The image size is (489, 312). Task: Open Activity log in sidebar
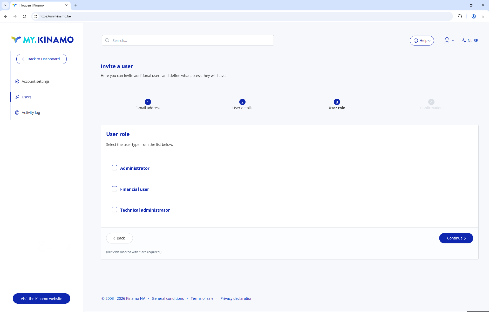pyautogui.click(x=31, y=113)
